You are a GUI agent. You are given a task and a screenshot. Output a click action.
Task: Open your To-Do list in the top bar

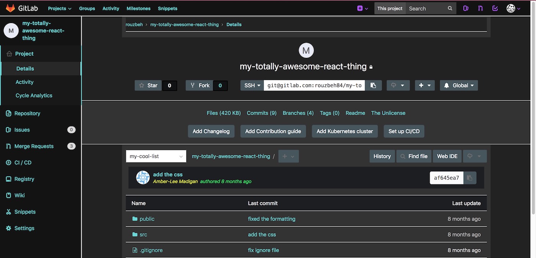coord(495,8)
